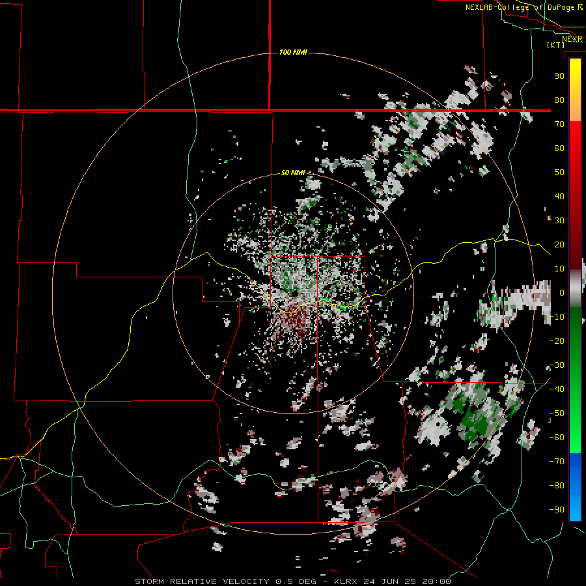Viewport: 586px width, 586px height.
Task: Click the 50 NMI range ring label
Action: pos(293,173)
